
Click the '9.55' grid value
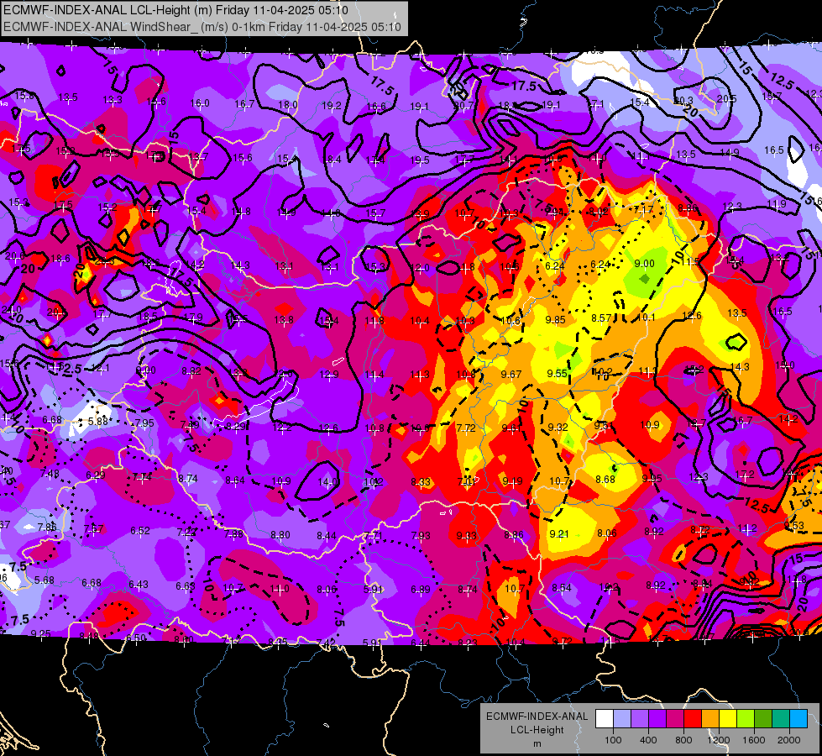(557, 374)
